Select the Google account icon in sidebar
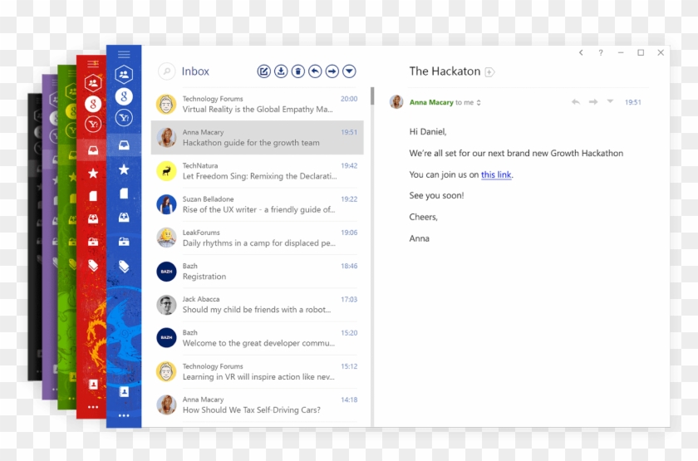 point(124,96)
